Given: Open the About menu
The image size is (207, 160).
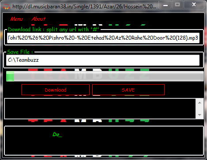Looking at the screenshot, I should click(38, 19).
